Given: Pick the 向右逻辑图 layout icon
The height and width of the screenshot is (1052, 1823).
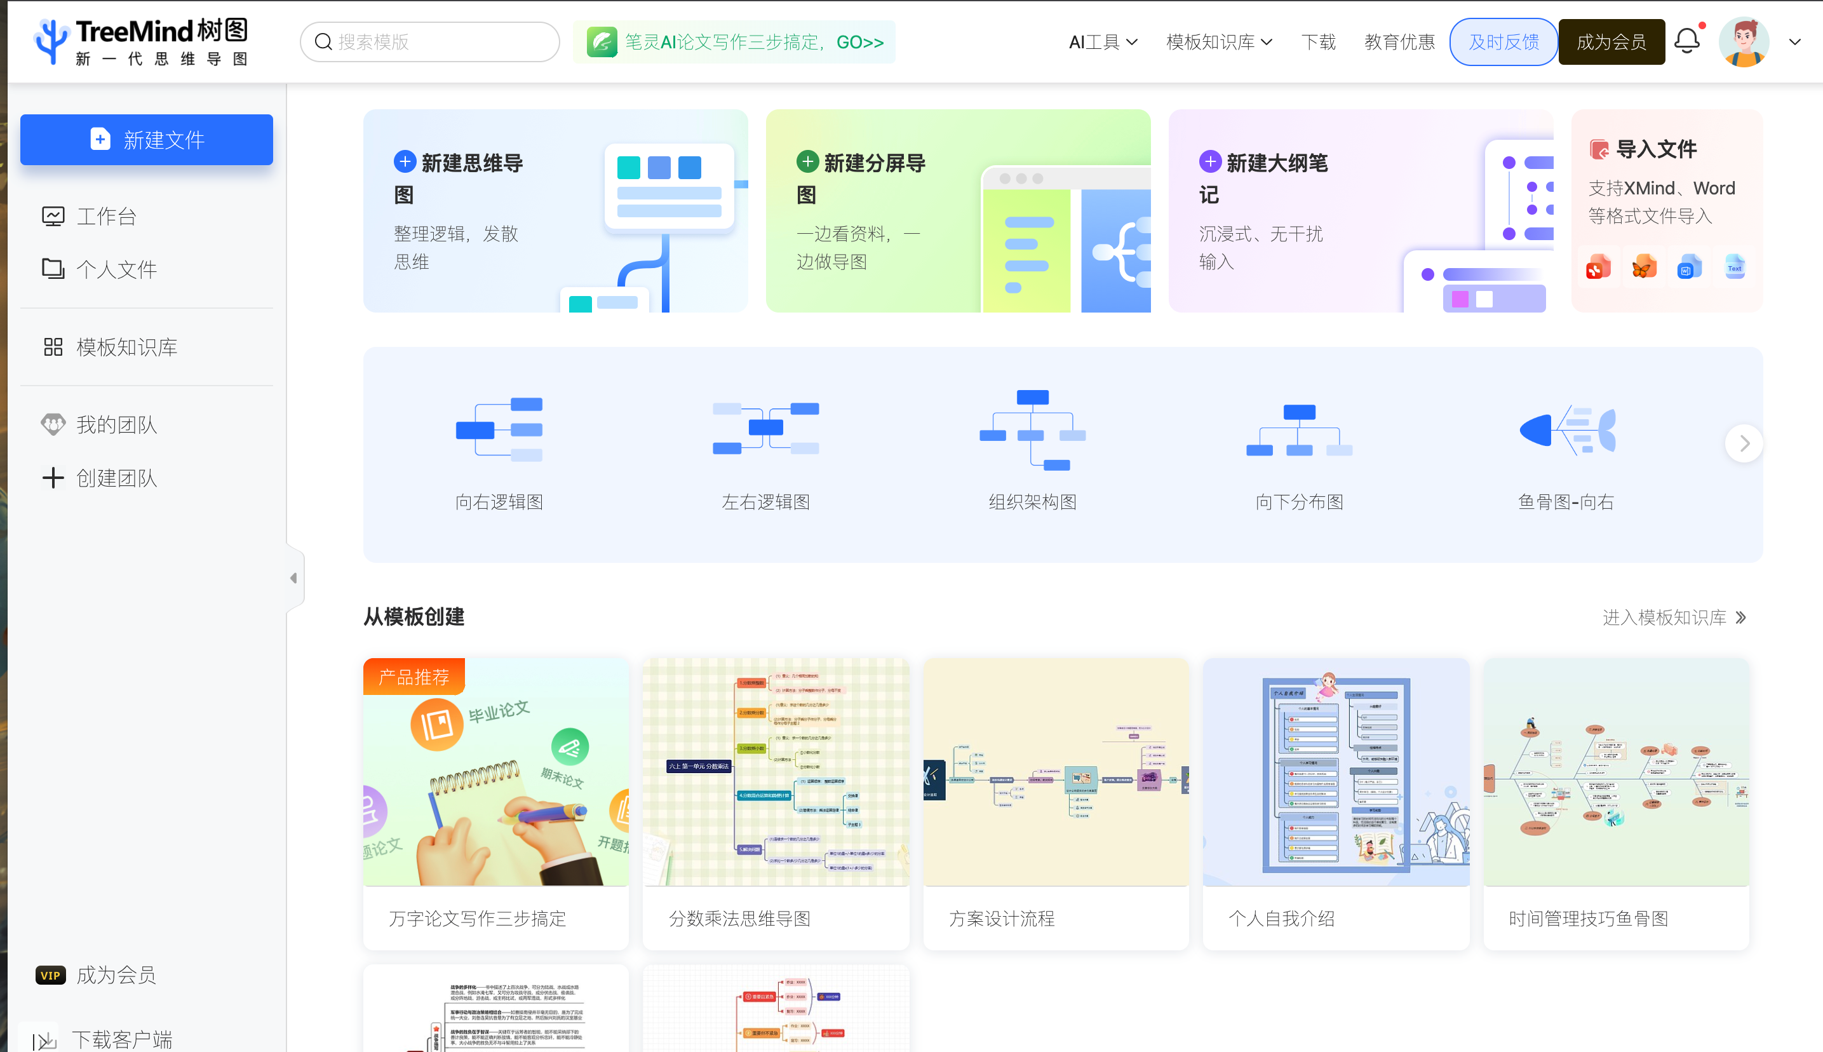Looking at the screenshot, I should [499, 431].
